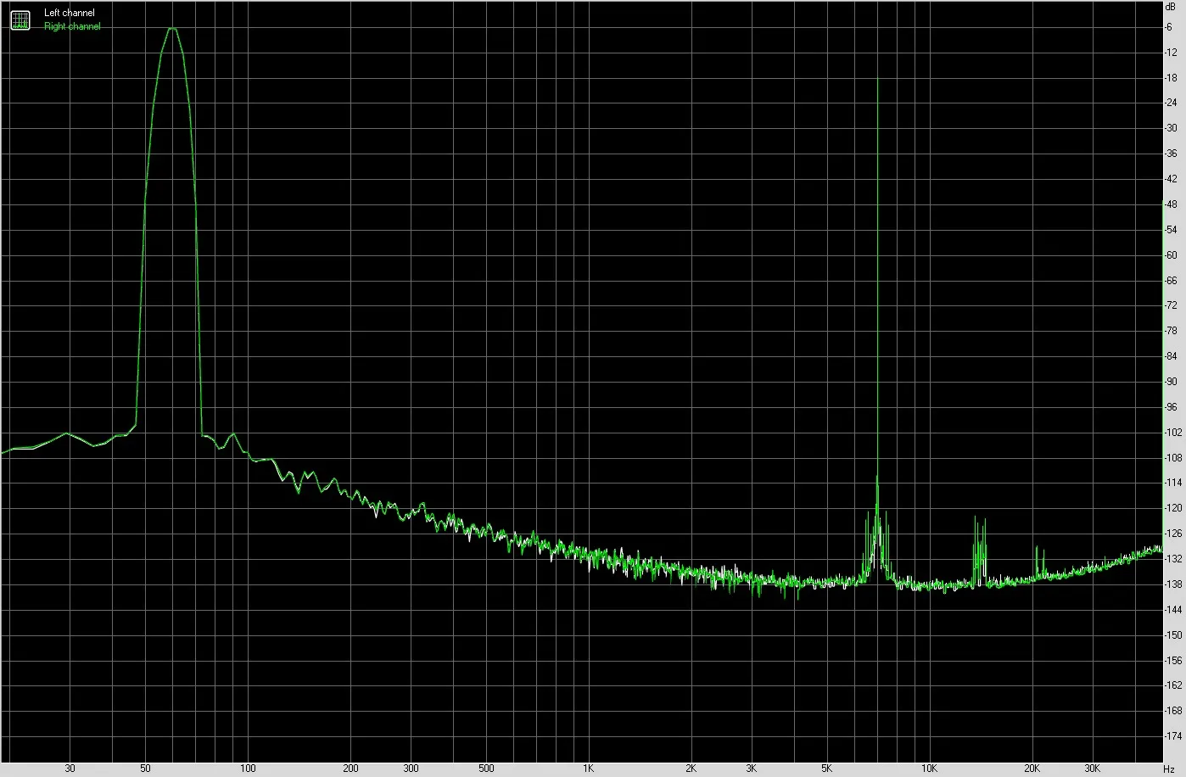Viewport: 1186px width, 777px height.
Task: Click the small spike near 20K
Action: click(x=1038, y=561)
